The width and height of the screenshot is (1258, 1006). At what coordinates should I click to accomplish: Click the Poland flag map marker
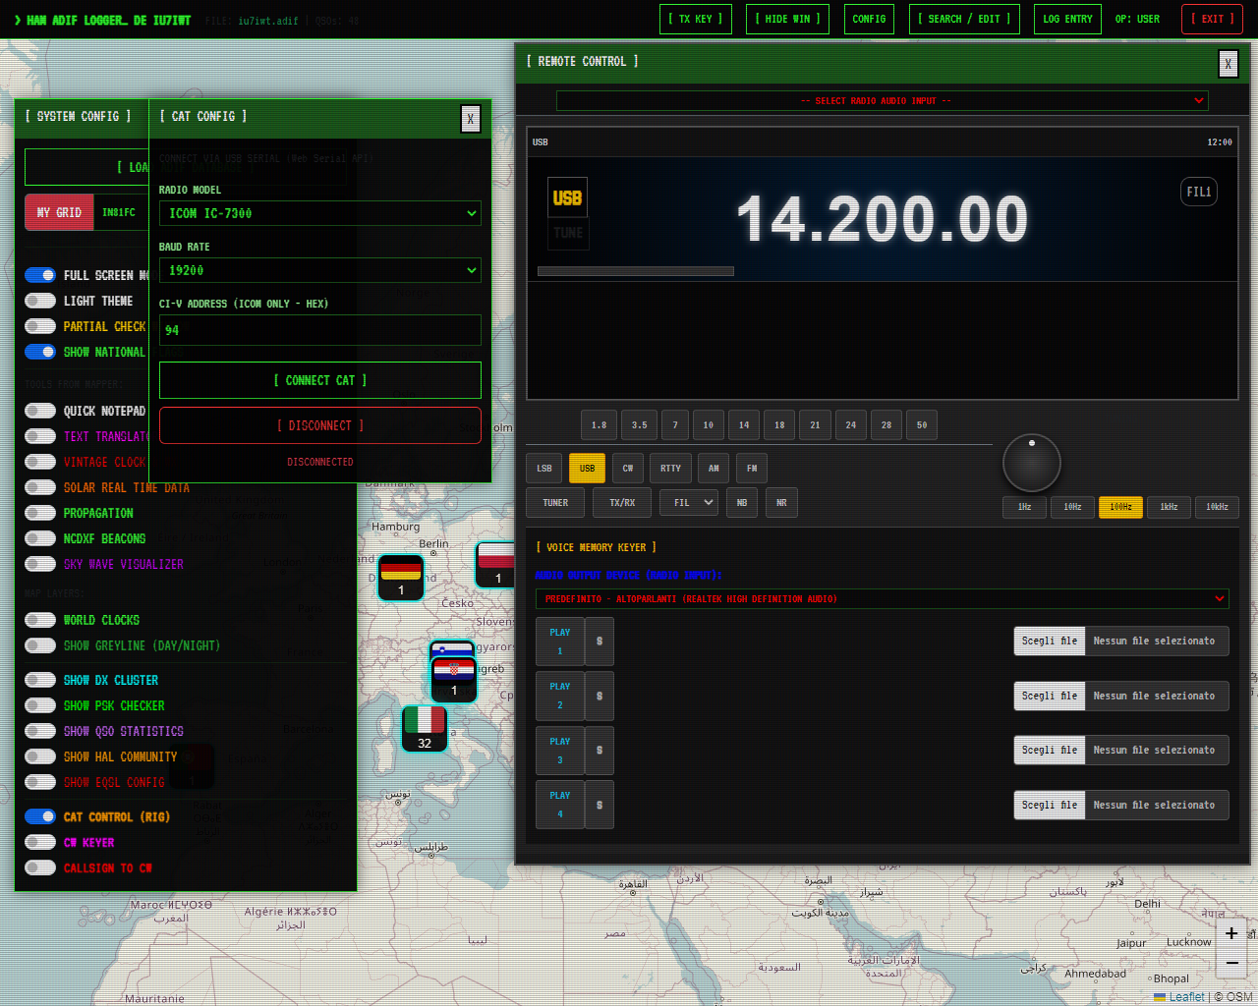pos(496,565)
